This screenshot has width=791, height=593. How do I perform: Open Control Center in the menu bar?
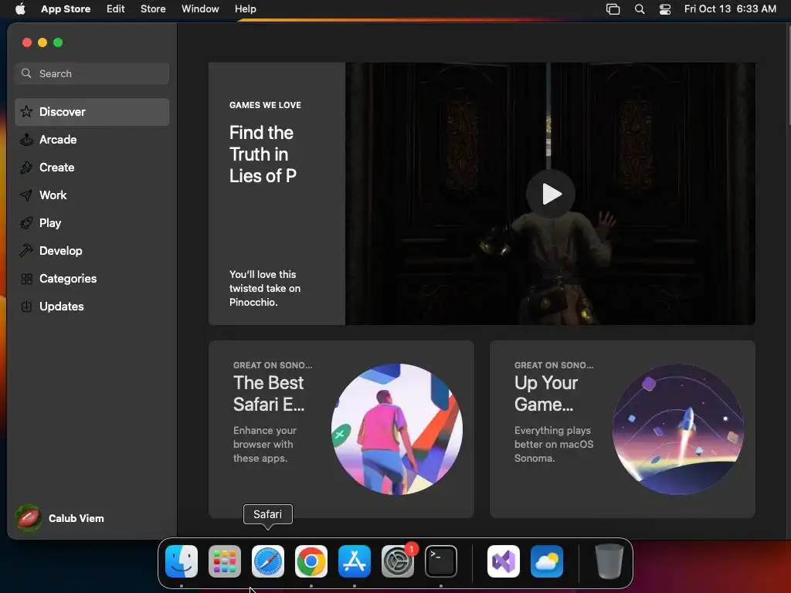(x=665, y=9)
